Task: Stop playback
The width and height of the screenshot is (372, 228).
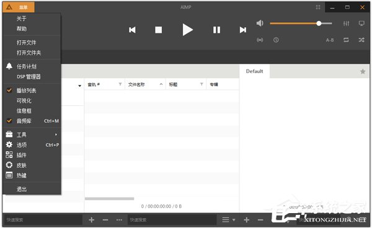Action: point(158,30)
